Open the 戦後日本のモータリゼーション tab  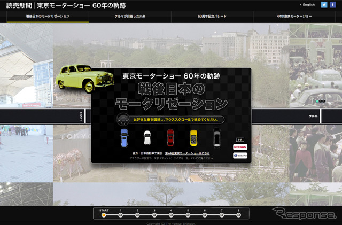pos(48,17)
